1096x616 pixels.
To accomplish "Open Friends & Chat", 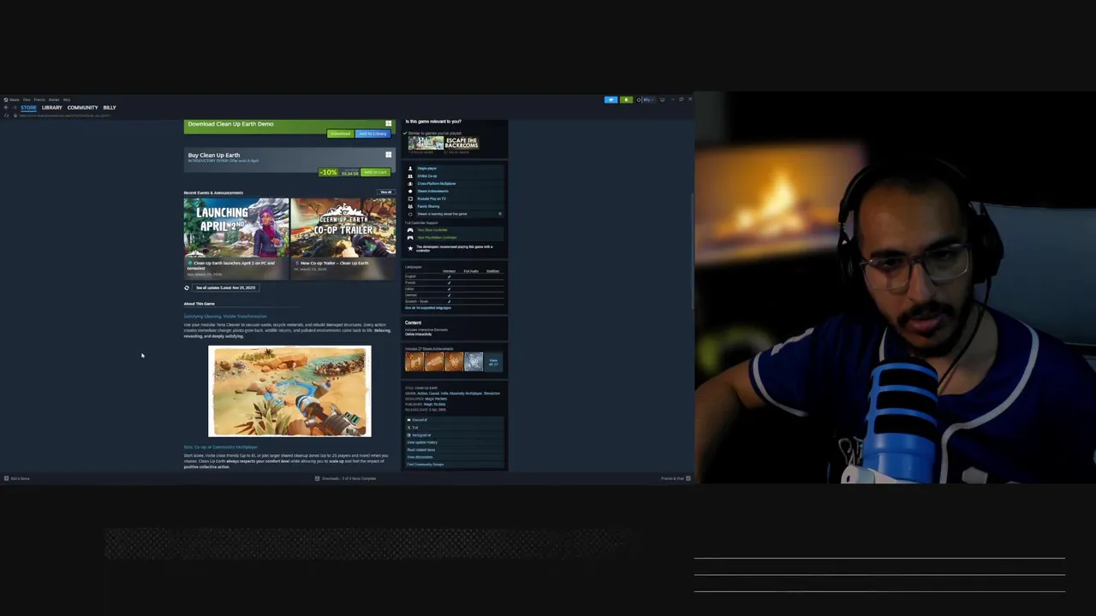I will click(675, 478).
